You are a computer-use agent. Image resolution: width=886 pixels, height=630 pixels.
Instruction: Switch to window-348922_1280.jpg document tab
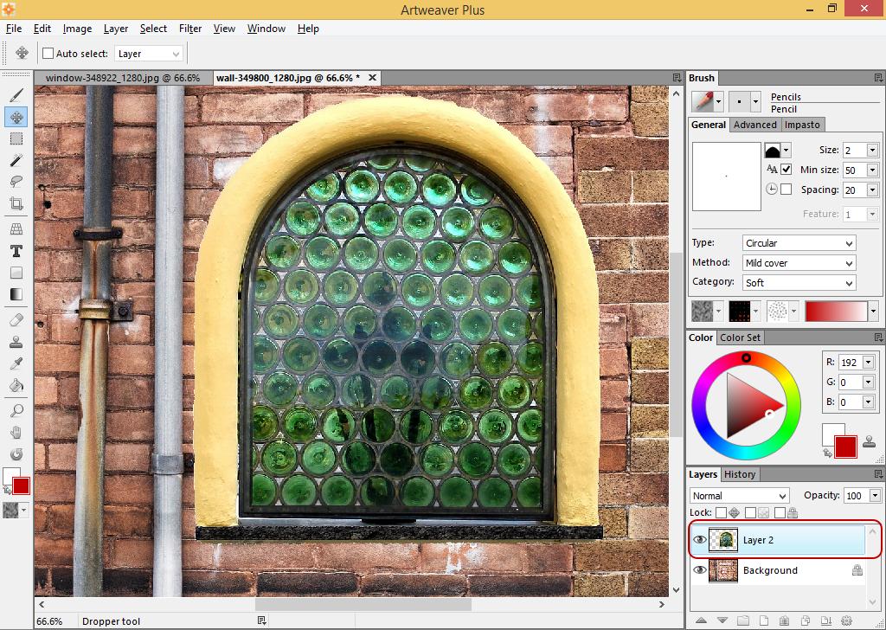point(121,78)
